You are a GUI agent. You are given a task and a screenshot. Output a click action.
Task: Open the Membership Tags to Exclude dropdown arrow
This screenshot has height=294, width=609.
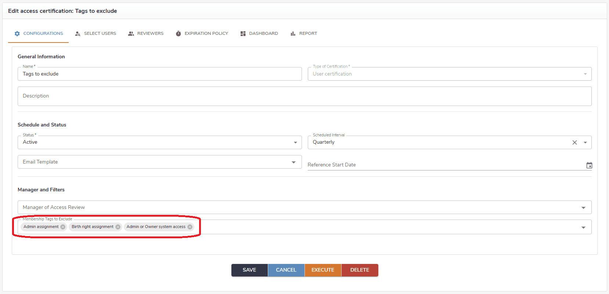[583, 228]
